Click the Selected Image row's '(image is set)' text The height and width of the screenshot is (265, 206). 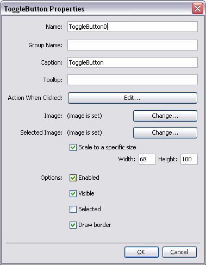point(85,132)
